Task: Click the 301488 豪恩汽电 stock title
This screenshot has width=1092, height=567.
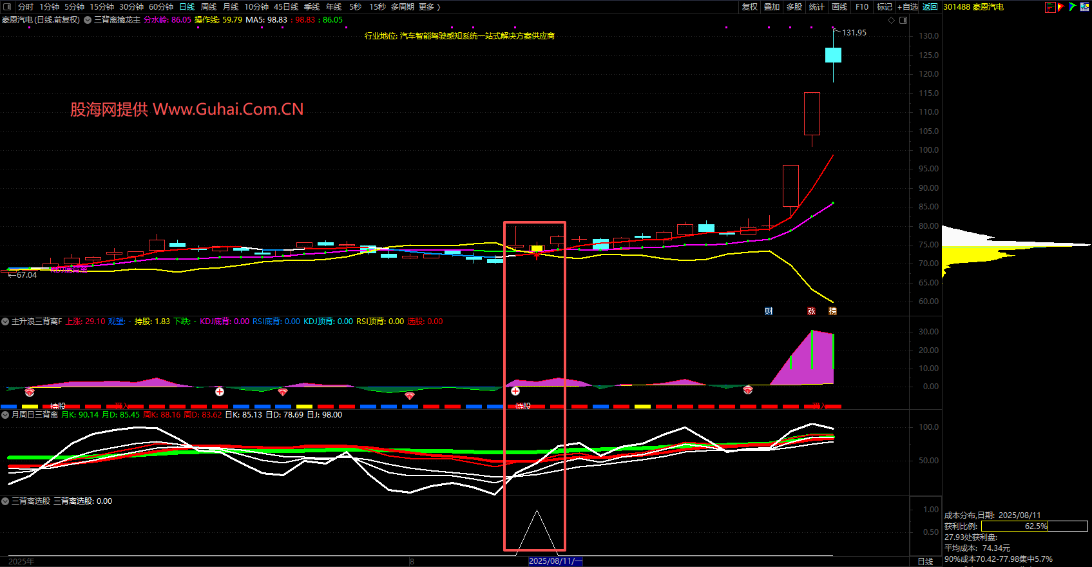Action: 973,7
